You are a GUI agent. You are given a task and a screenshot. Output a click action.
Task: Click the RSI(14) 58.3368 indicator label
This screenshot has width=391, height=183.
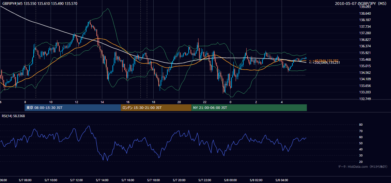coord(13,116)
